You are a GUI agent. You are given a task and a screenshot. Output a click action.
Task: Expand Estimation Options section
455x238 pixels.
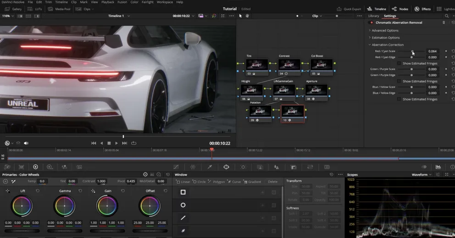point(384,38)
